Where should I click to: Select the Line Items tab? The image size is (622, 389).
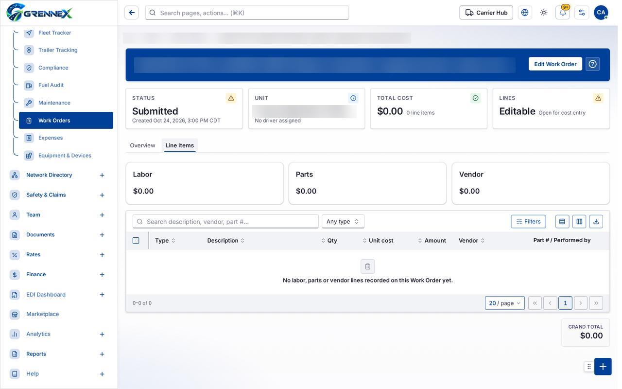pos(180,145)
